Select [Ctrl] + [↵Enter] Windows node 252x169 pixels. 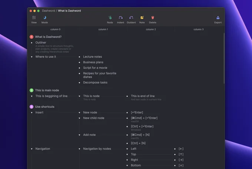click(x=142, y=126)
